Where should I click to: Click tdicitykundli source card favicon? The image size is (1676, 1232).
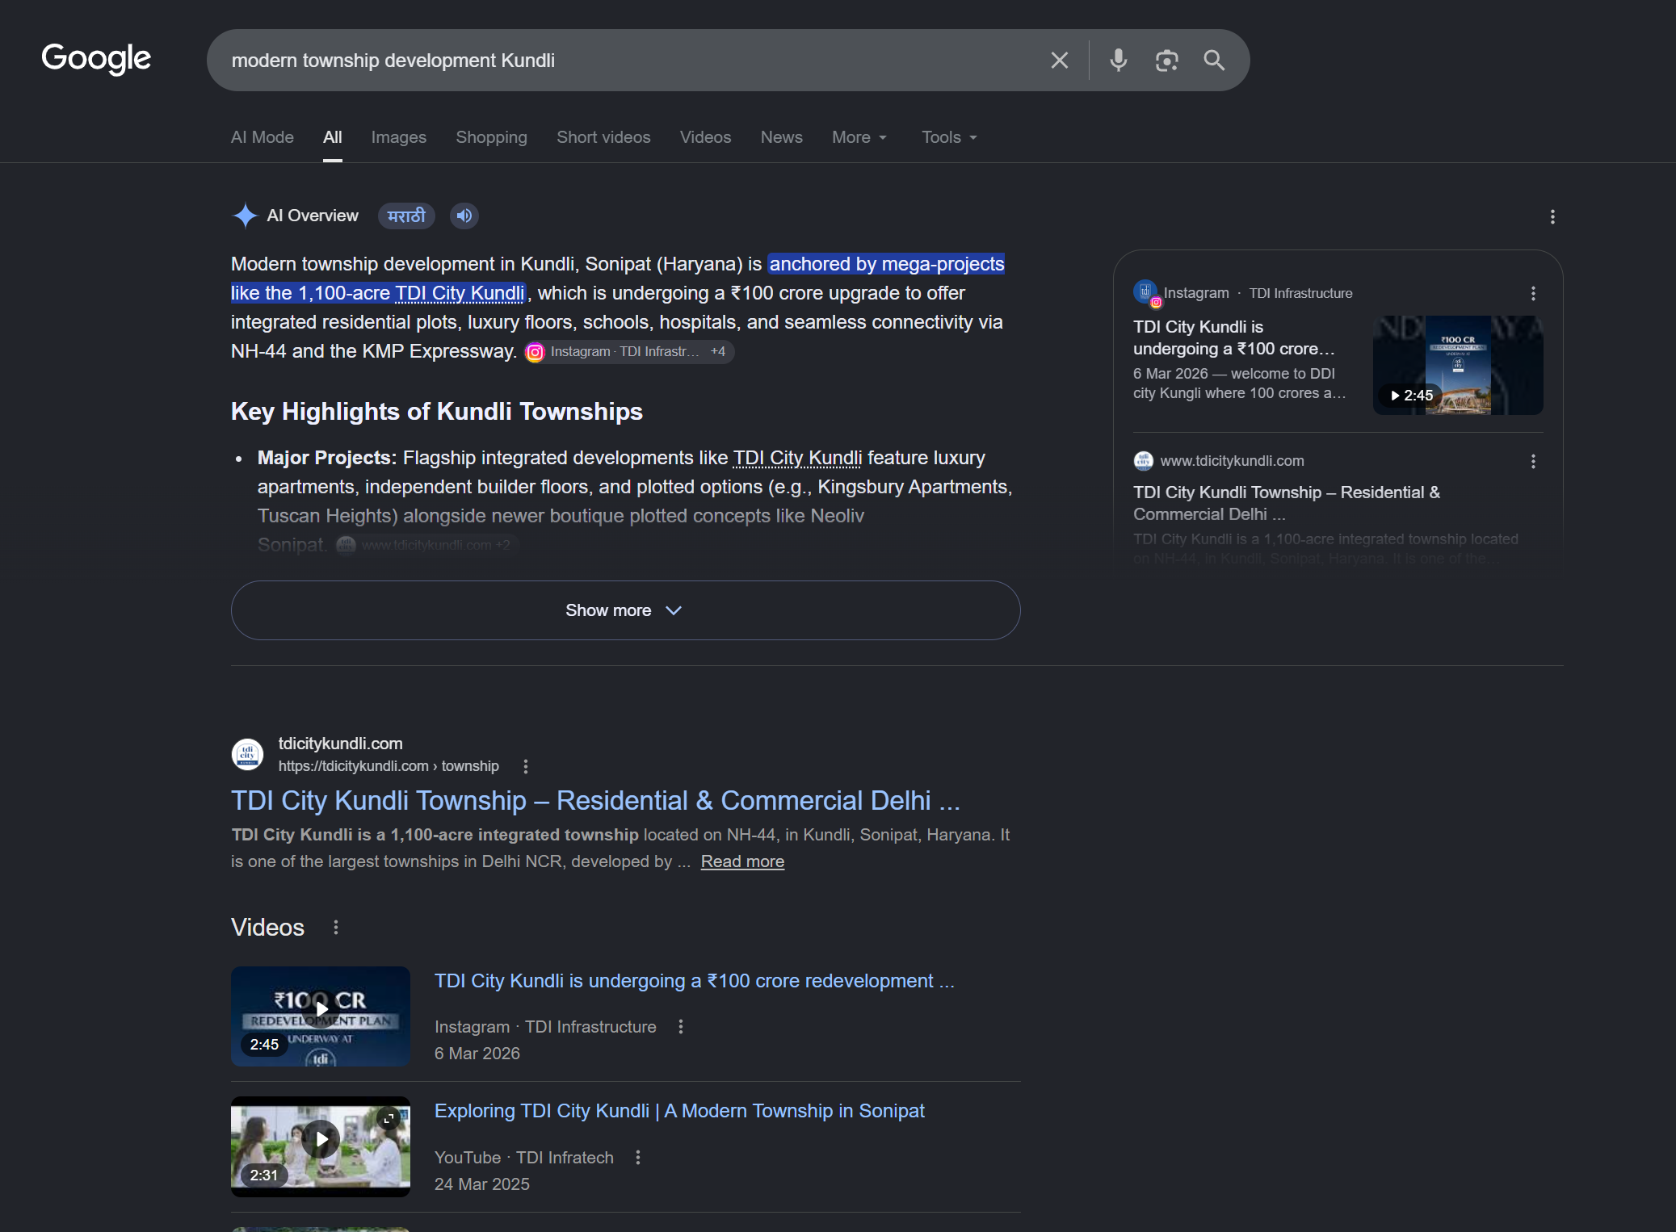1144,461
